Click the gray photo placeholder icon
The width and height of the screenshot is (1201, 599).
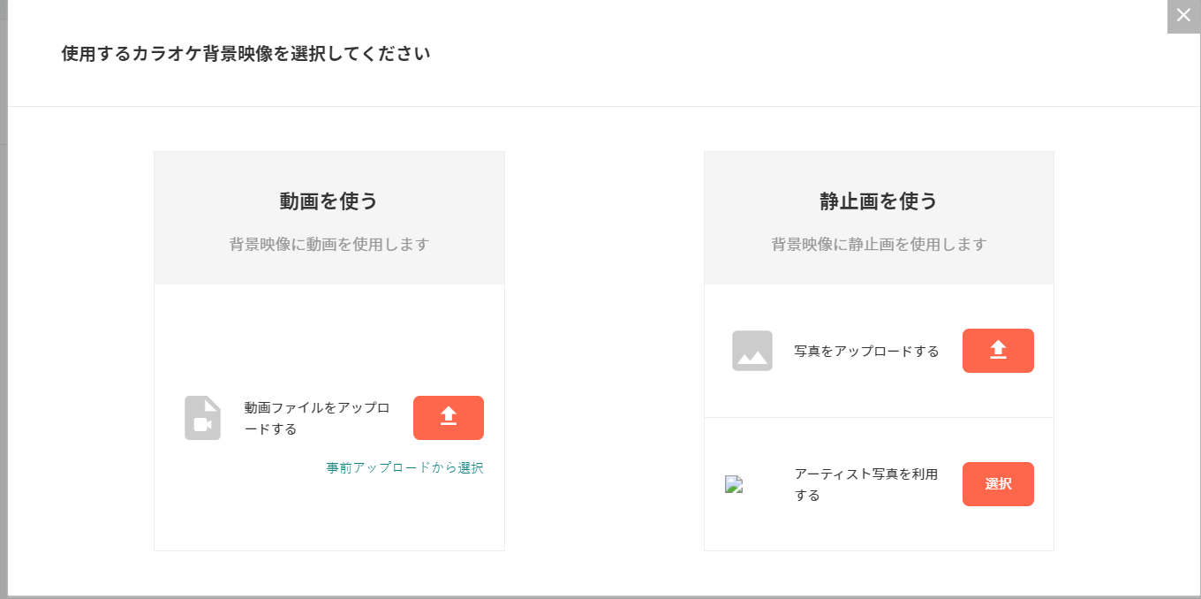tap(752, 351)
